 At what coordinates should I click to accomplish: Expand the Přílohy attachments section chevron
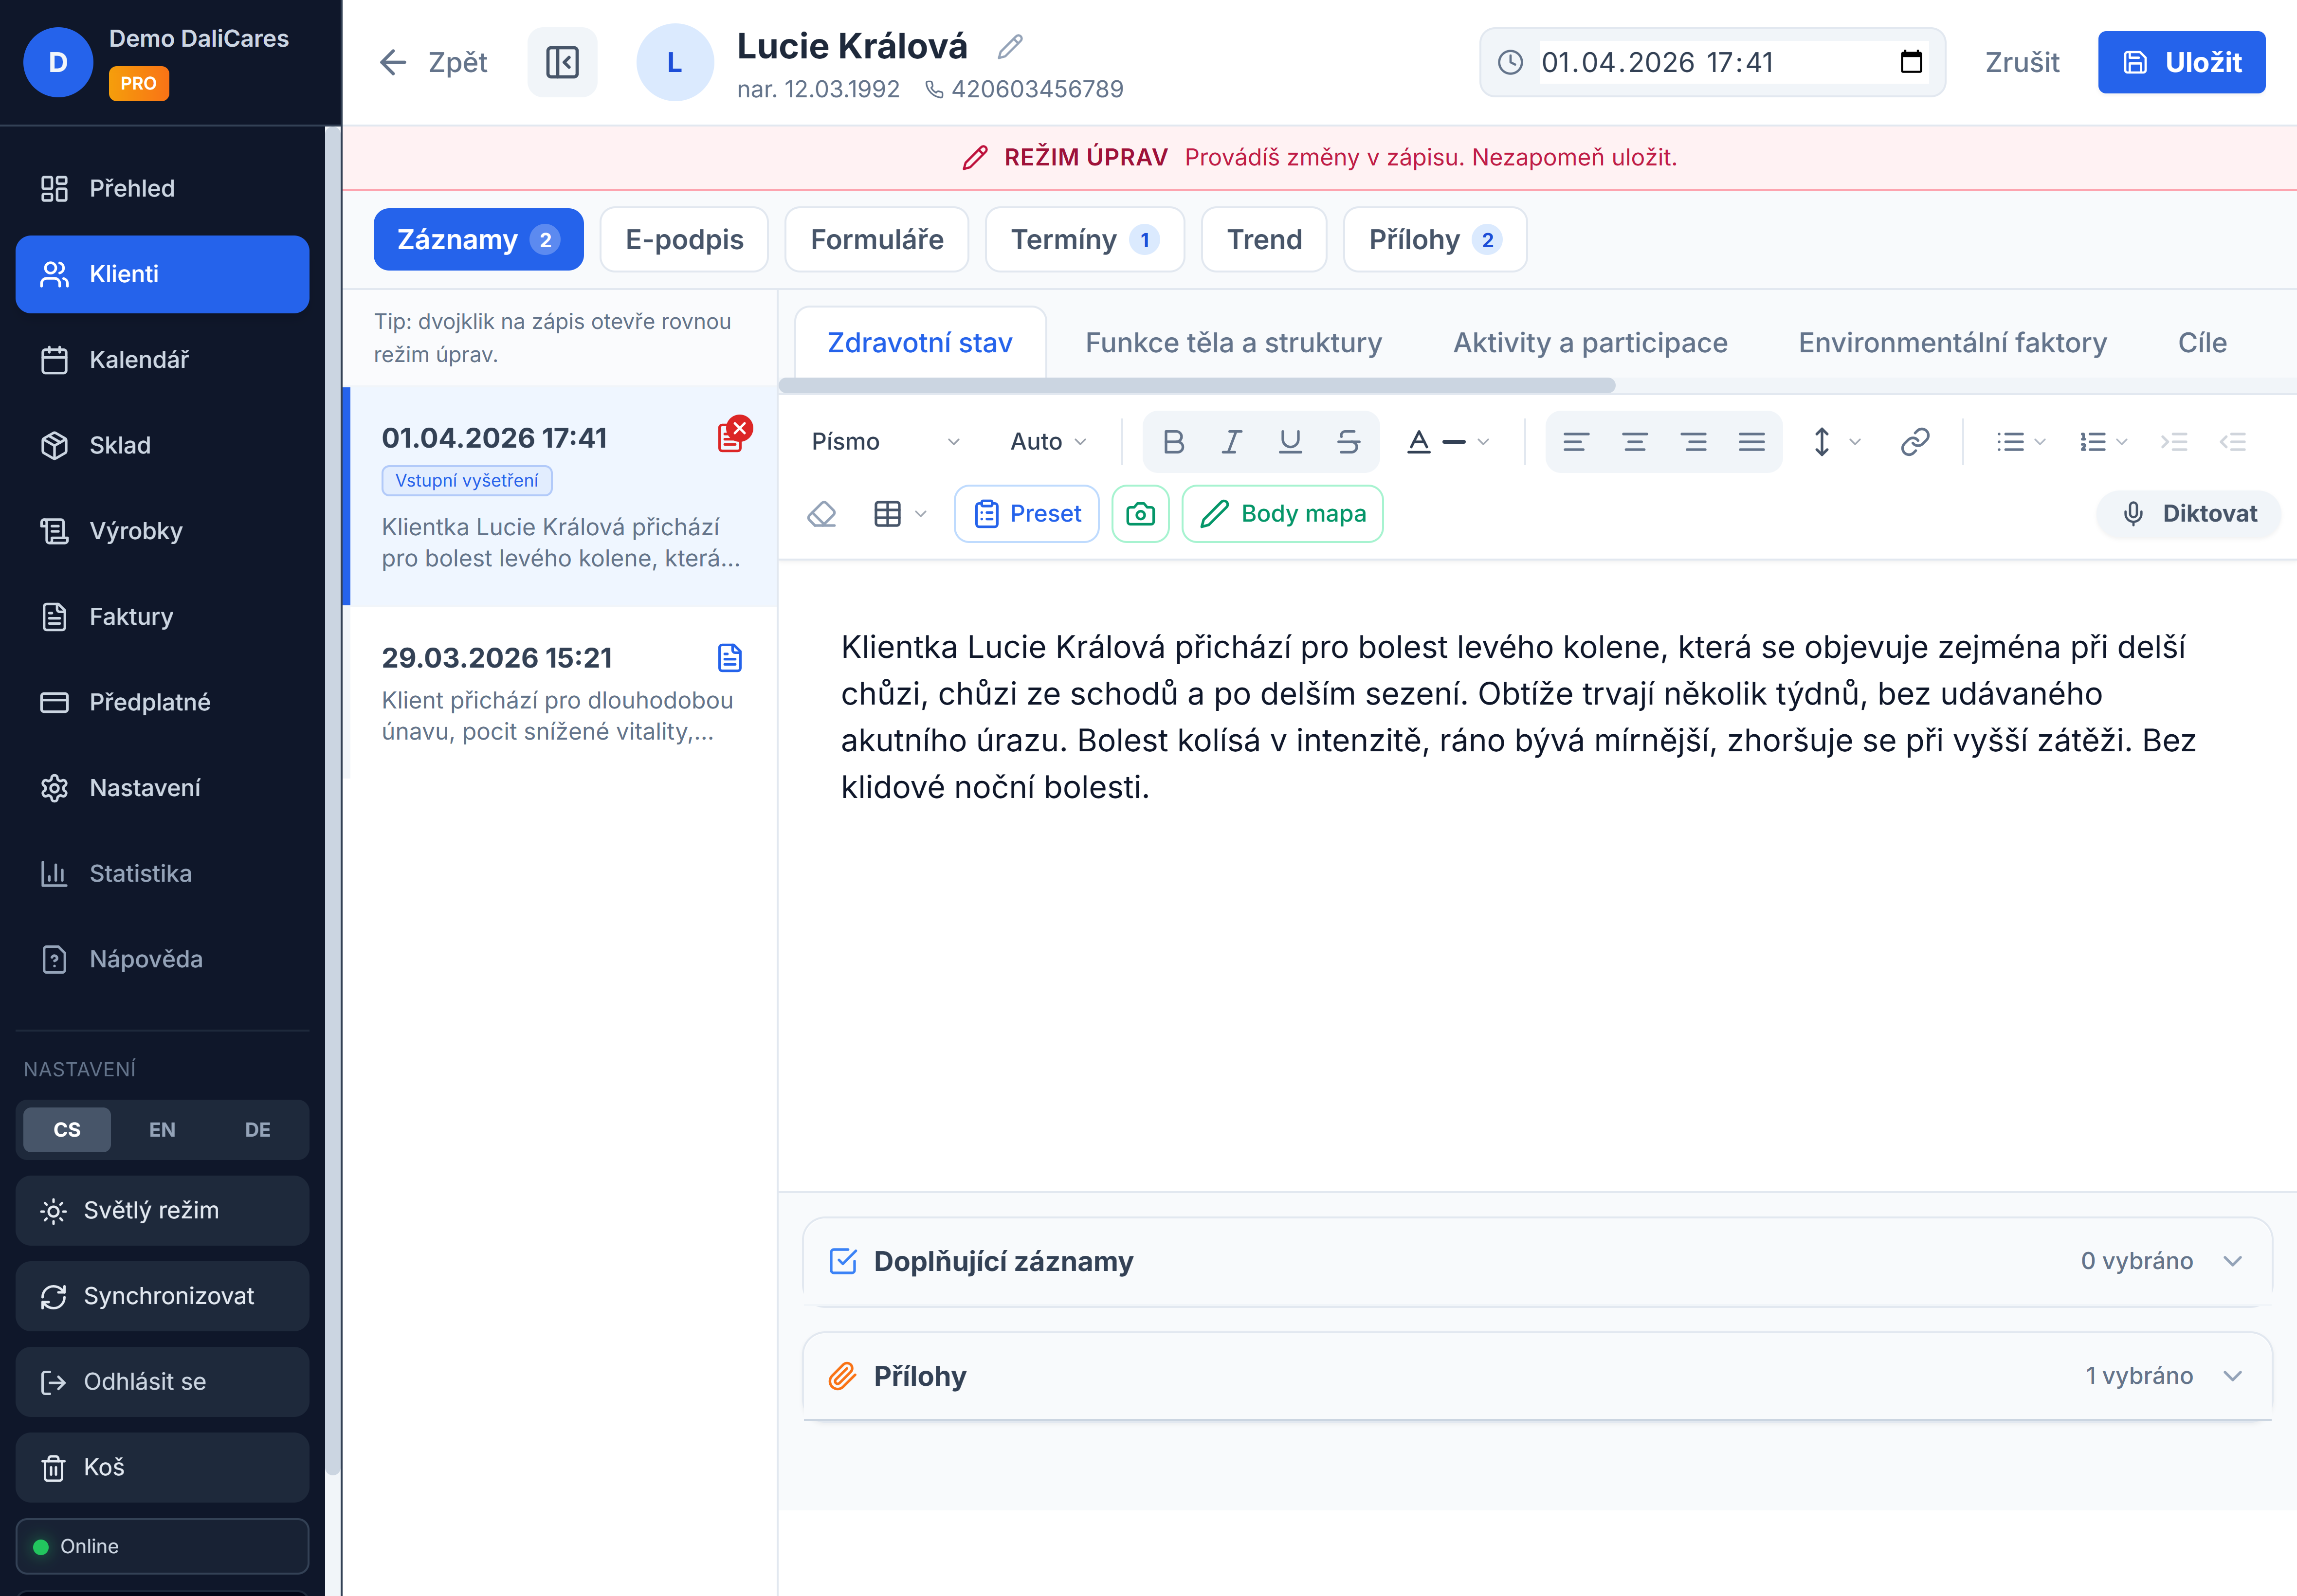(x=2232, y=1376)
